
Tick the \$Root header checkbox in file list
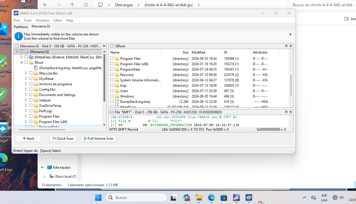click(x=112, y=46)
